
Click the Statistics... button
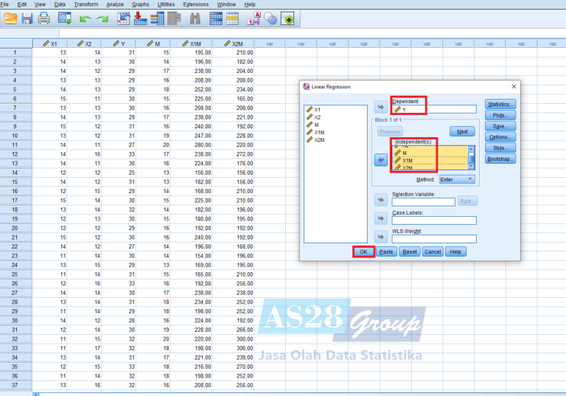pos(500,104)
